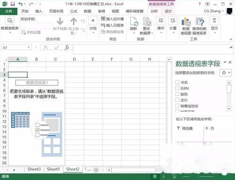Open Recommended PivotTables (推荐的数据透视表) icon
Image resolution: width=235 pixels, height=180 pixels.
pos(200,22)
